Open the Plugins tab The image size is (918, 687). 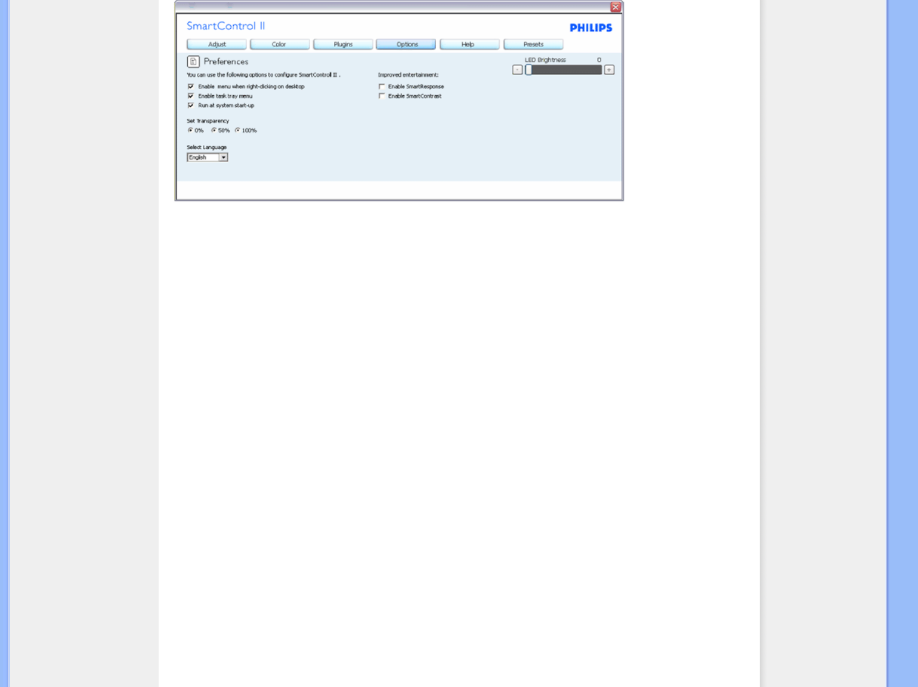[x=343, y=44]
